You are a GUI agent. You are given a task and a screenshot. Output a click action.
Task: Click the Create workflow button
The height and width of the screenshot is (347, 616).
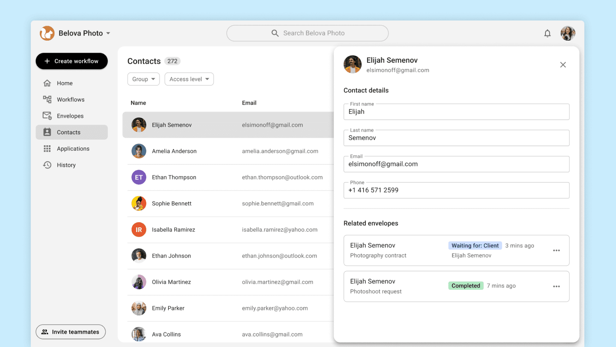[72, 61]
